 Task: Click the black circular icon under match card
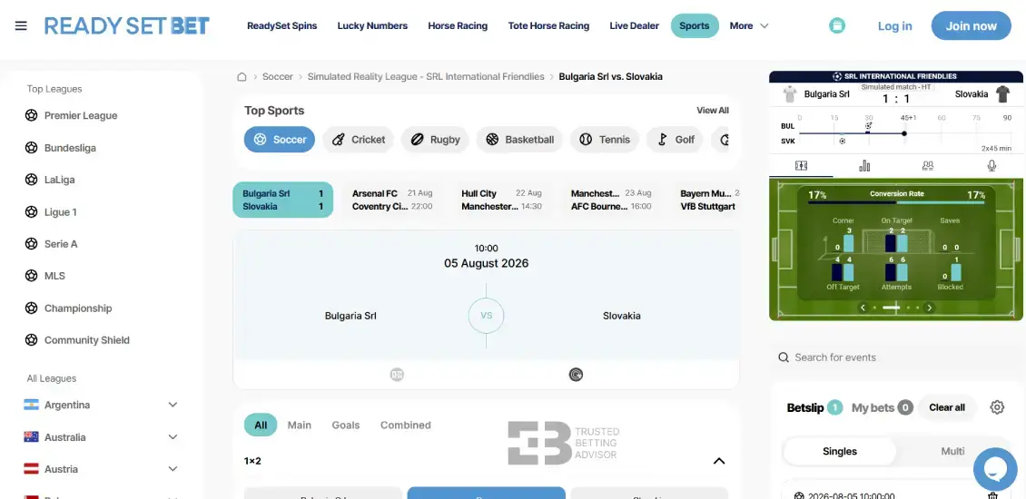click(576, 375)
